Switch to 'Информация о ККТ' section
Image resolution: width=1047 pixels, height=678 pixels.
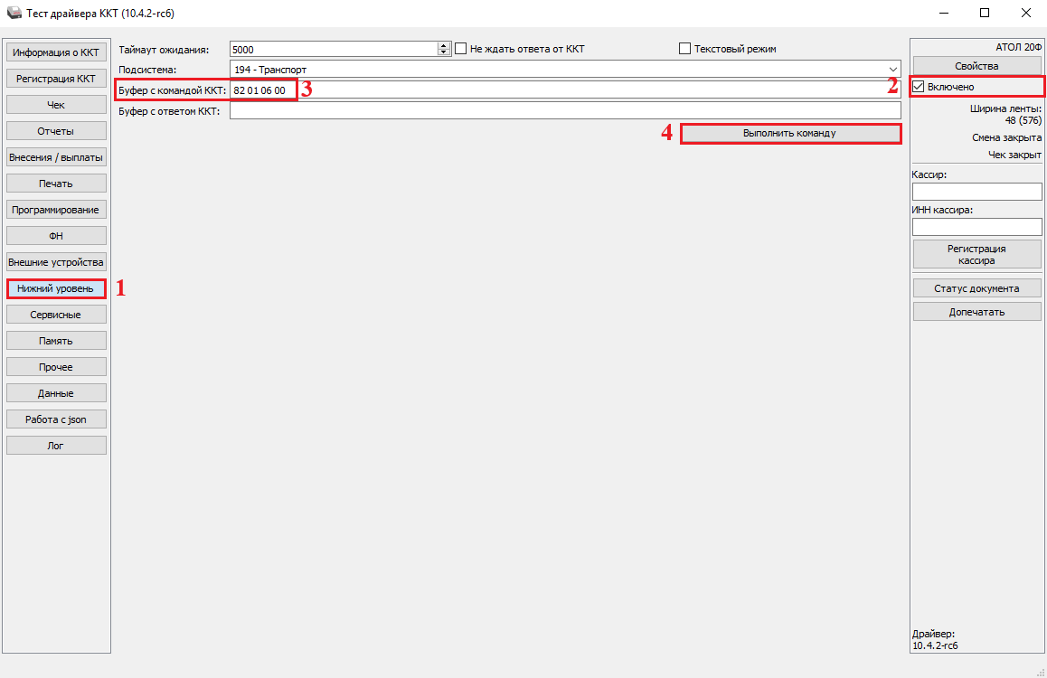coord(56,52)
